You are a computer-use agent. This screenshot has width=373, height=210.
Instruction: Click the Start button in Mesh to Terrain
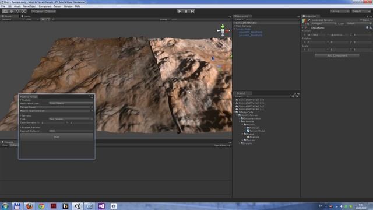click(x=57, y=137)
